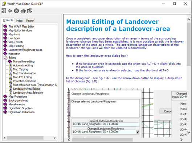Click the book icon beside Background map
The width and height of the screenshot is (192, 143).
pos(5,101)
